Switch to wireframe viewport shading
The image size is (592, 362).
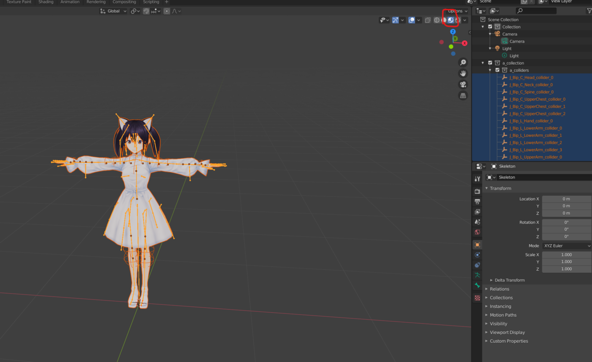tap(437, 20)
